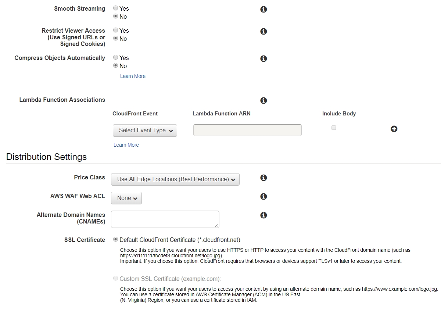Click Learn More link below Select Event Type
Screen dimensions: 441x311
click(x=126, y=145)
